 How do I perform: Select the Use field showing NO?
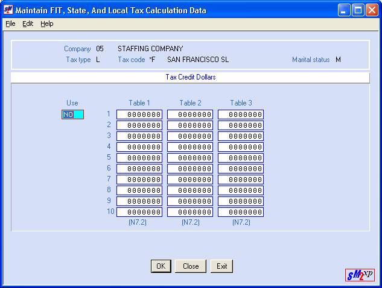[72, 114]
